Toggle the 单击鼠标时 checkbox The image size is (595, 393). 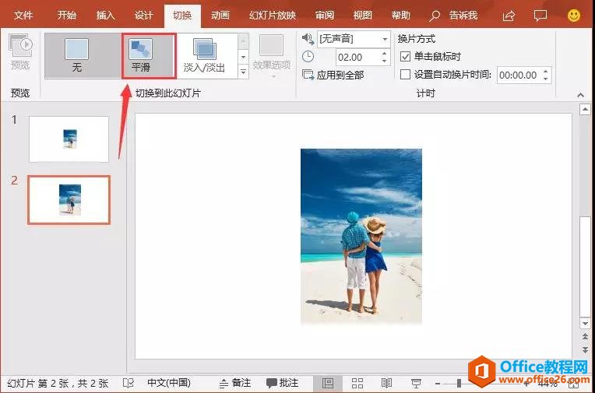[405, 57]
